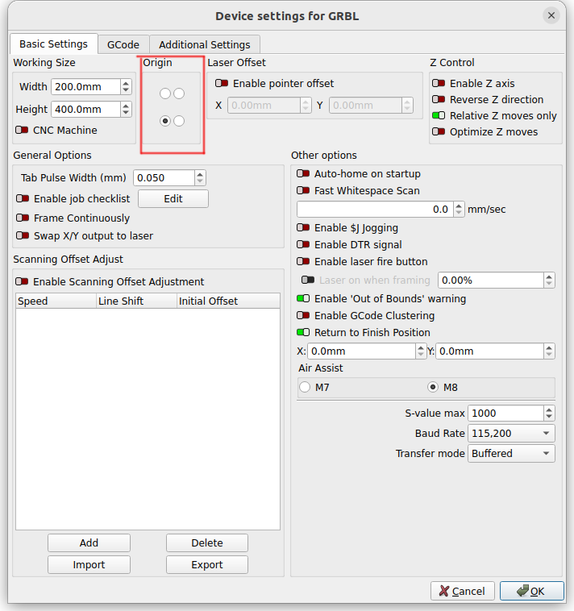574x611 pixels.
Task: Click the mm/sec speed spinner arrows
Action: tap(459, 210)
